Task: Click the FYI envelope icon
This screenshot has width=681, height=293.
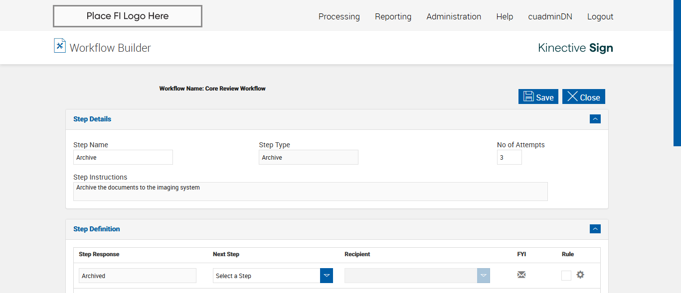Action: pos(521,275)
